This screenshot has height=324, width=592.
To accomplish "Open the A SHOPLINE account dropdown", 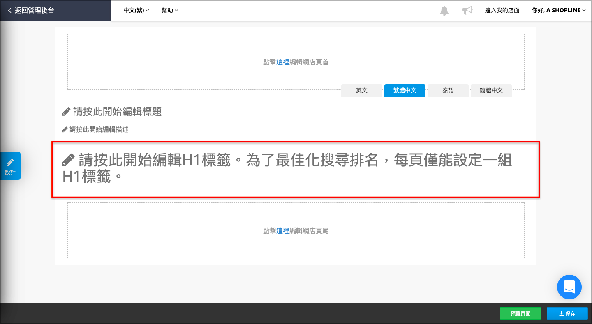I will [x=559, y=10].
